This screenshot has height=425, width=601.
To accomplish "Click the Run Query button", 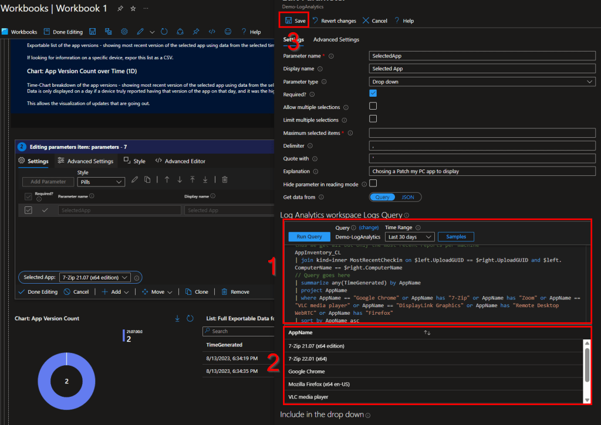I will click(x=309, y=237).
